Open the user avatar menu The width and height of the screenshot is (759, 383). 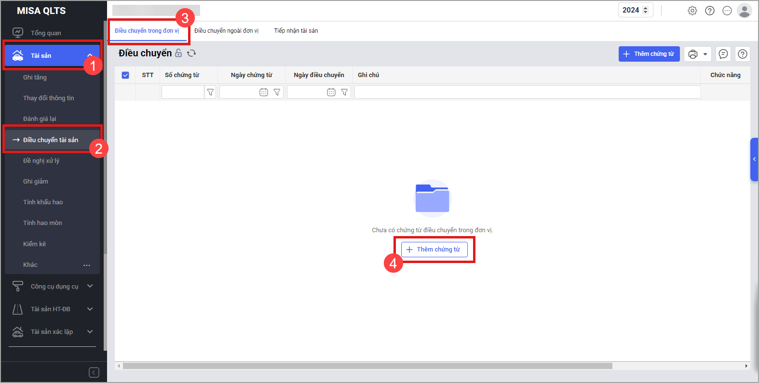point(745,11)
